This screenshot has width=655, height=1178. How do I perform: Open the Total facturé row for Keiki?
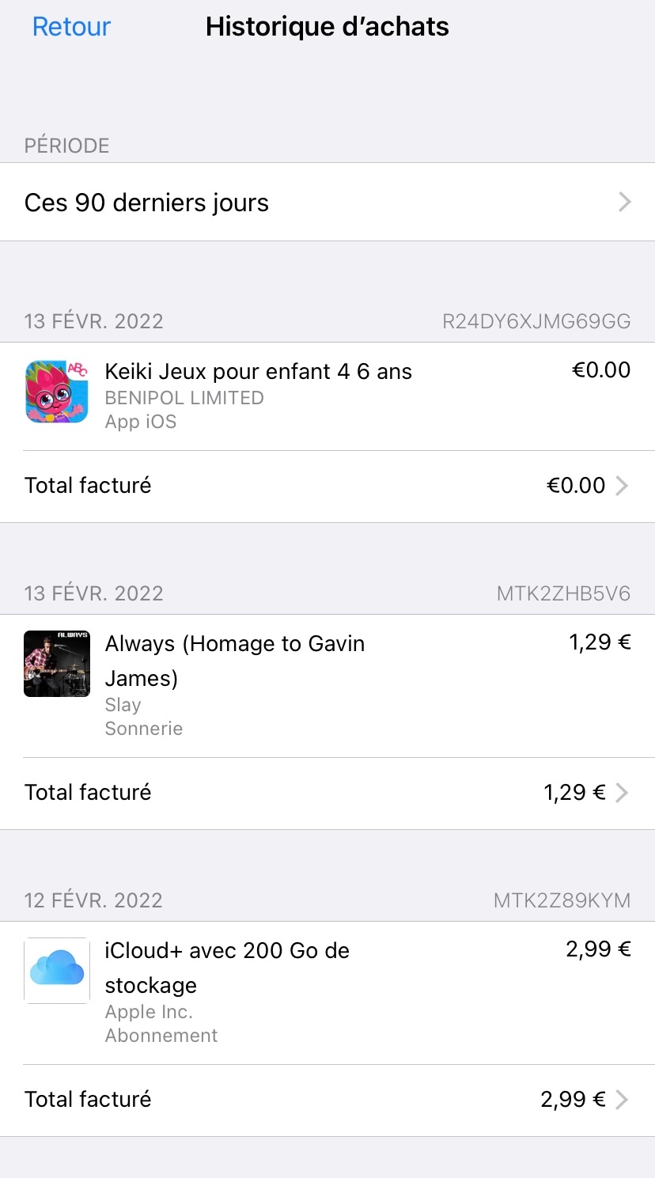(88, 486)
